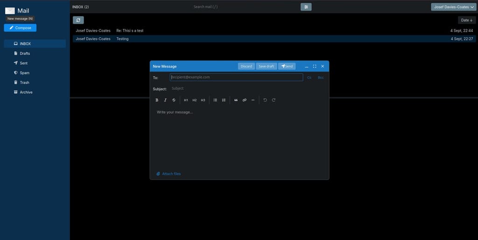The width and height of the screenshot is (478, 240).
Task: Change the Date sort order
Action: click(x=467, y=20)
